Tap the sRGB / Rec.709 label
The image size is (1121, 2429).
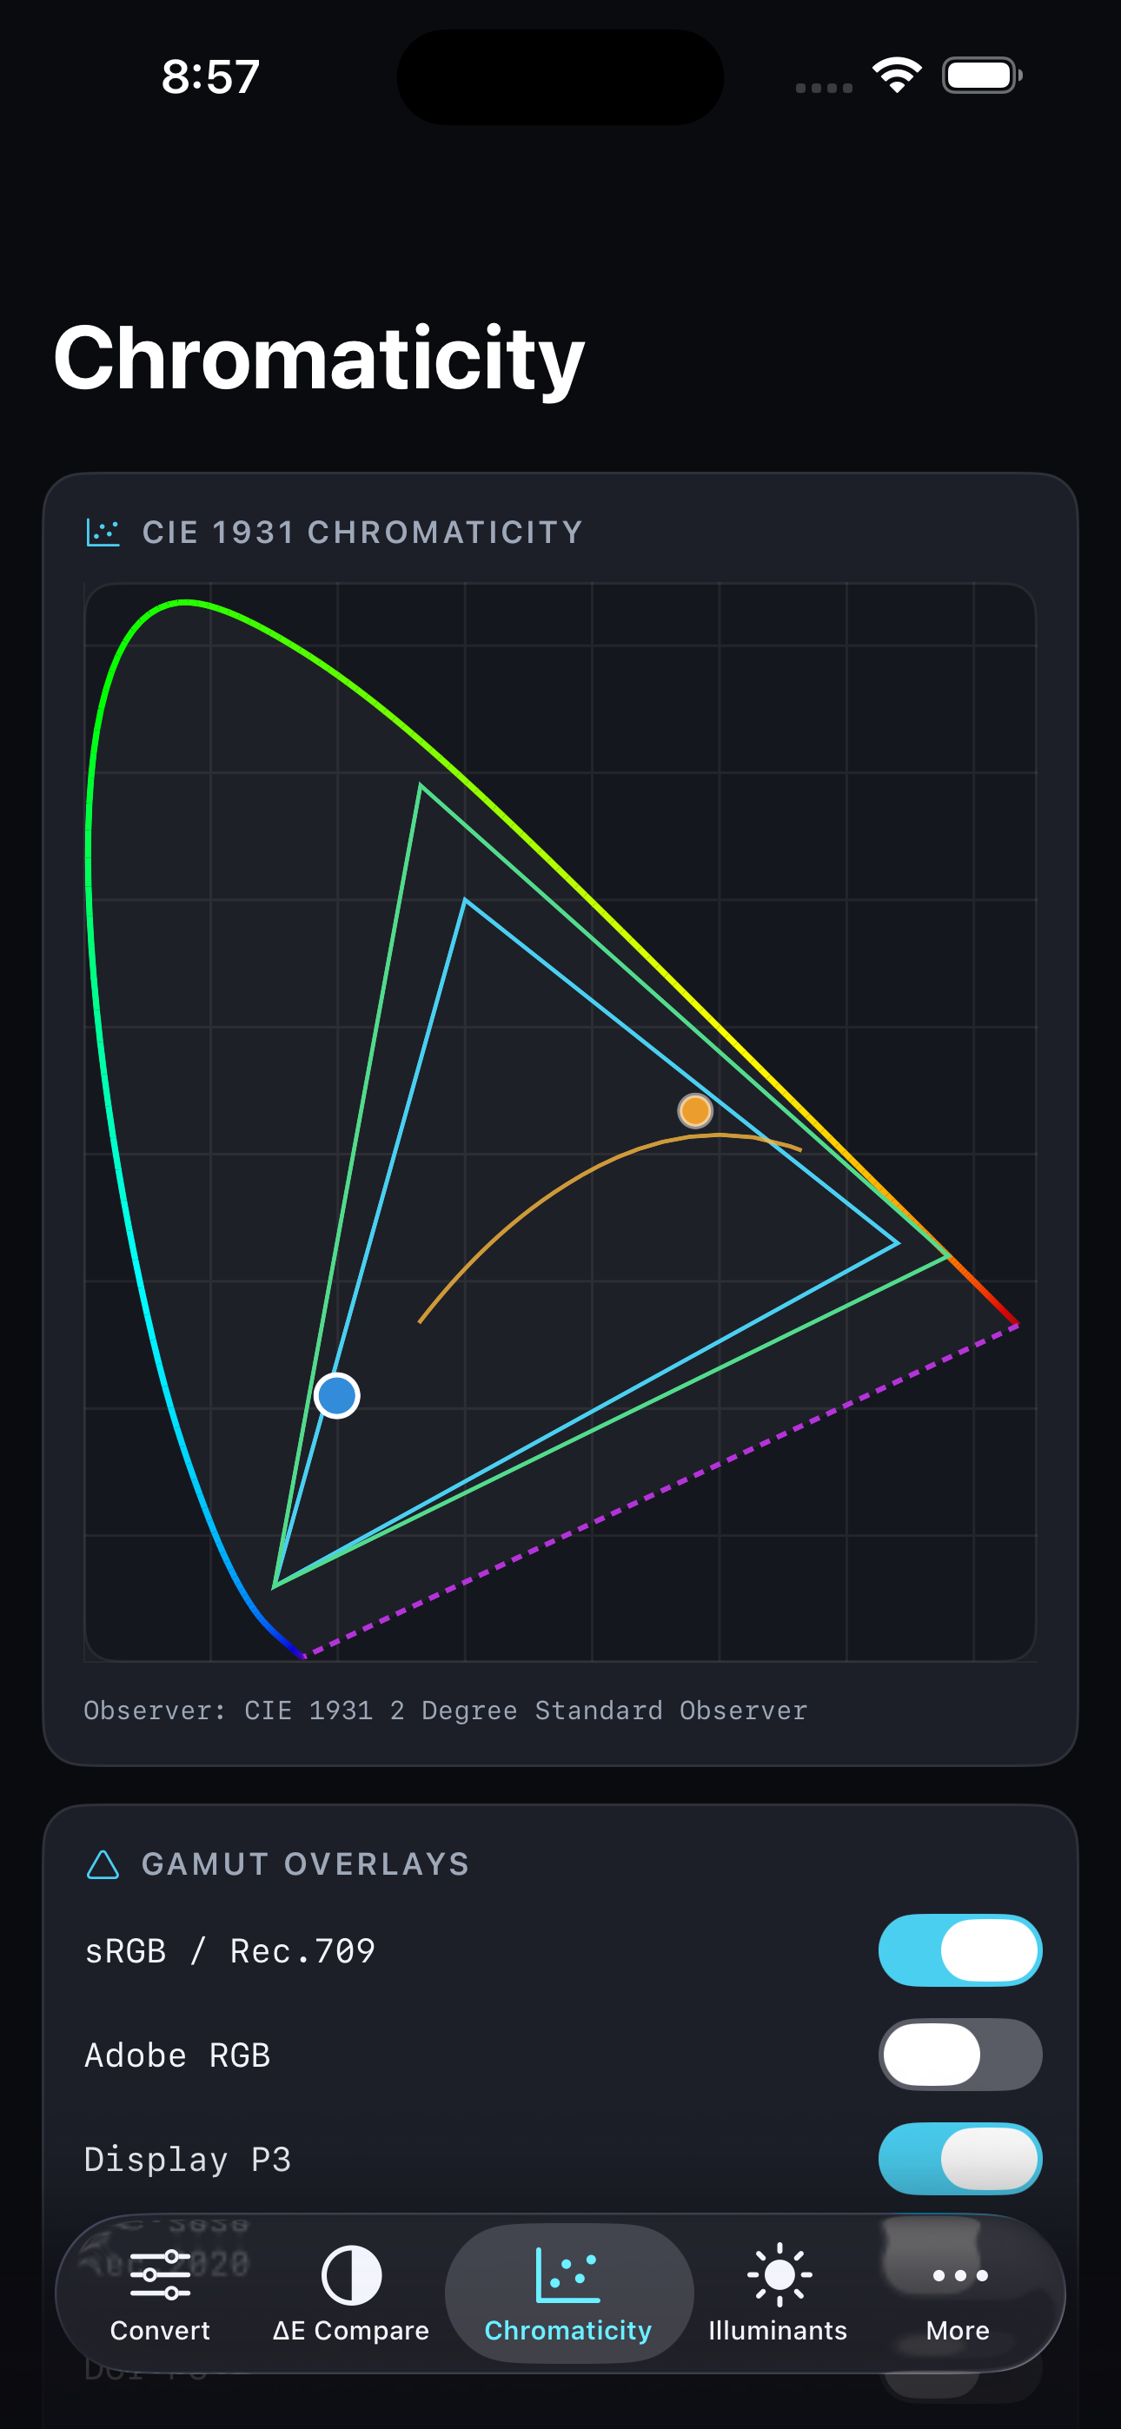229,1950
